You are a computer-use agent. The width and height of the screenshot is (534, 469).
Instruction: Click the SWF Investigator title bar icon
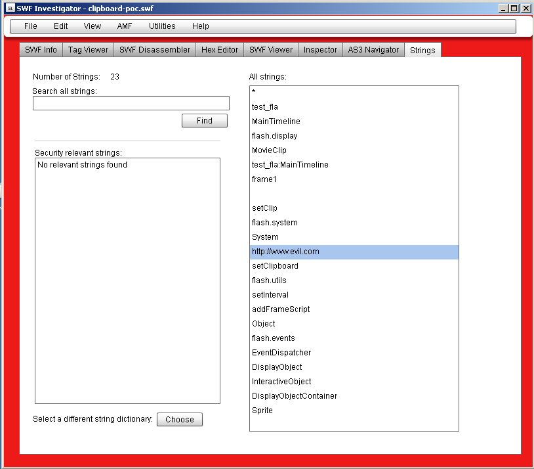click(x=10, y=8)
